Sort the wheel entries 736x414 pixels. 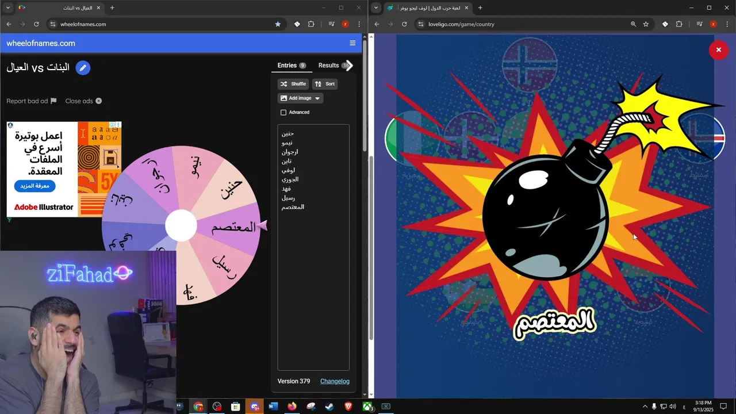325,84
